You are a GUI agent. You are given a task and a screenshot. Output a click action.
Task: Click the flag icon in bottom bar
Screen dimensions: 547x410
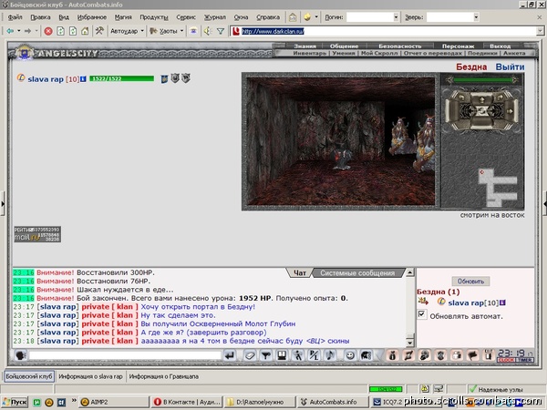[472, 355]
